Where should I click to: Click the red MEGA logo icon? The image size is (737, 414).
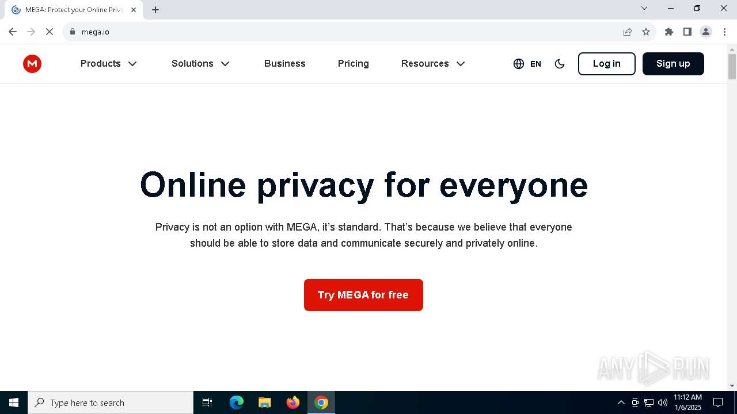(x=32, y=64)
